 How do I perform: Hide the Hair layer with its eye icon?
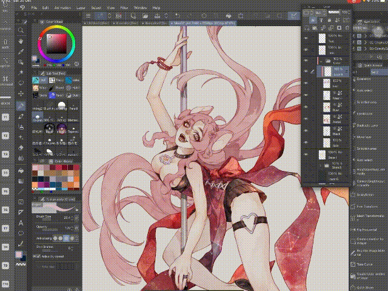click(x=306, y=83)
